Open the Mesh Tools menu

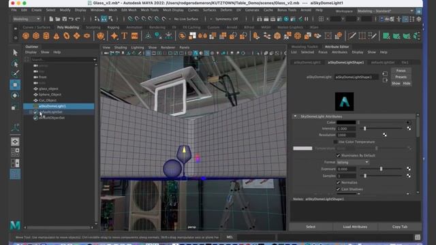tap(149, 10)
